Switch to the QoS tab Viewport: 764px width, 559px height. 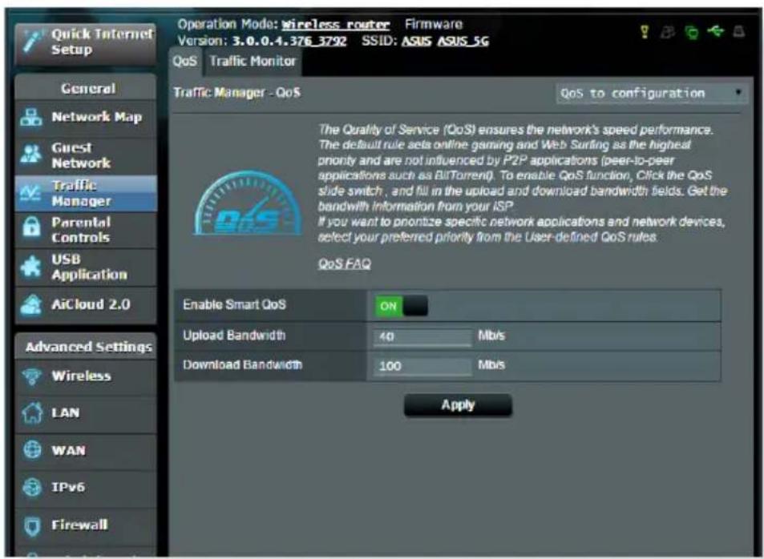[185, 62]
